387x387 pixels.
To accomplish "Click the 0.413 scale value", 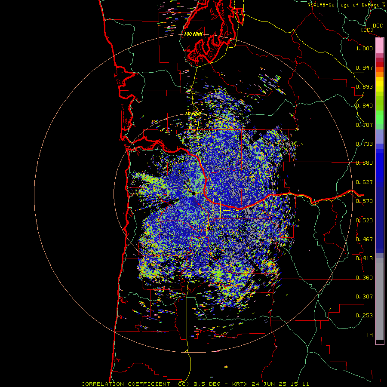I will coord(364,258).
